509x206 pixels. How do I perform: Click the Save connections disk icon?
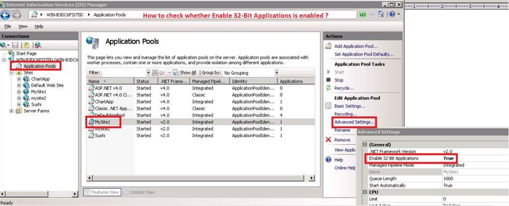[x=15, y=45]
